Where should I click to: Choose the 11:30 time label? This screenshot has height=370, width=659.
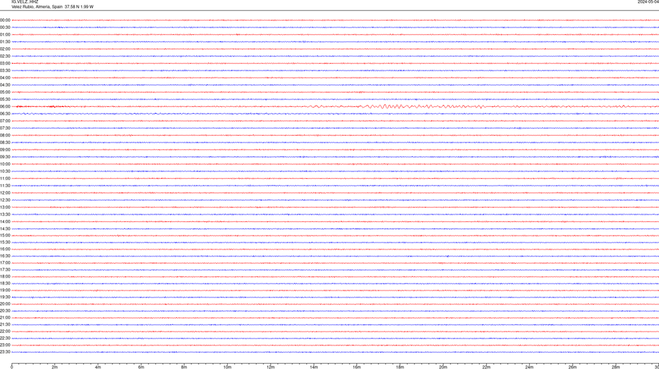click(5, 186)
